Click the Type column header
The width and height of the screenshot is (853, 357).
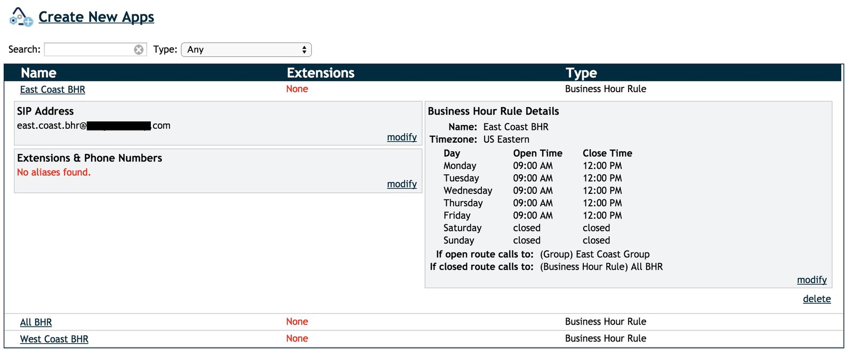tap(581, 73)
